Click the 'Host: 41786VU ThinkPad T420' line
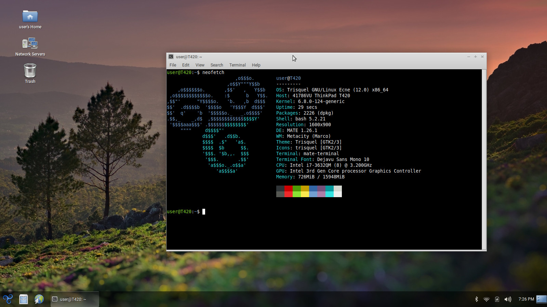This screenshot has width=547, height=307. [x=313, y=96]
